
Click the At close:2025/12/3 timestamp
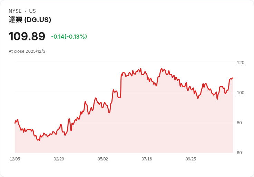point(27,51)
